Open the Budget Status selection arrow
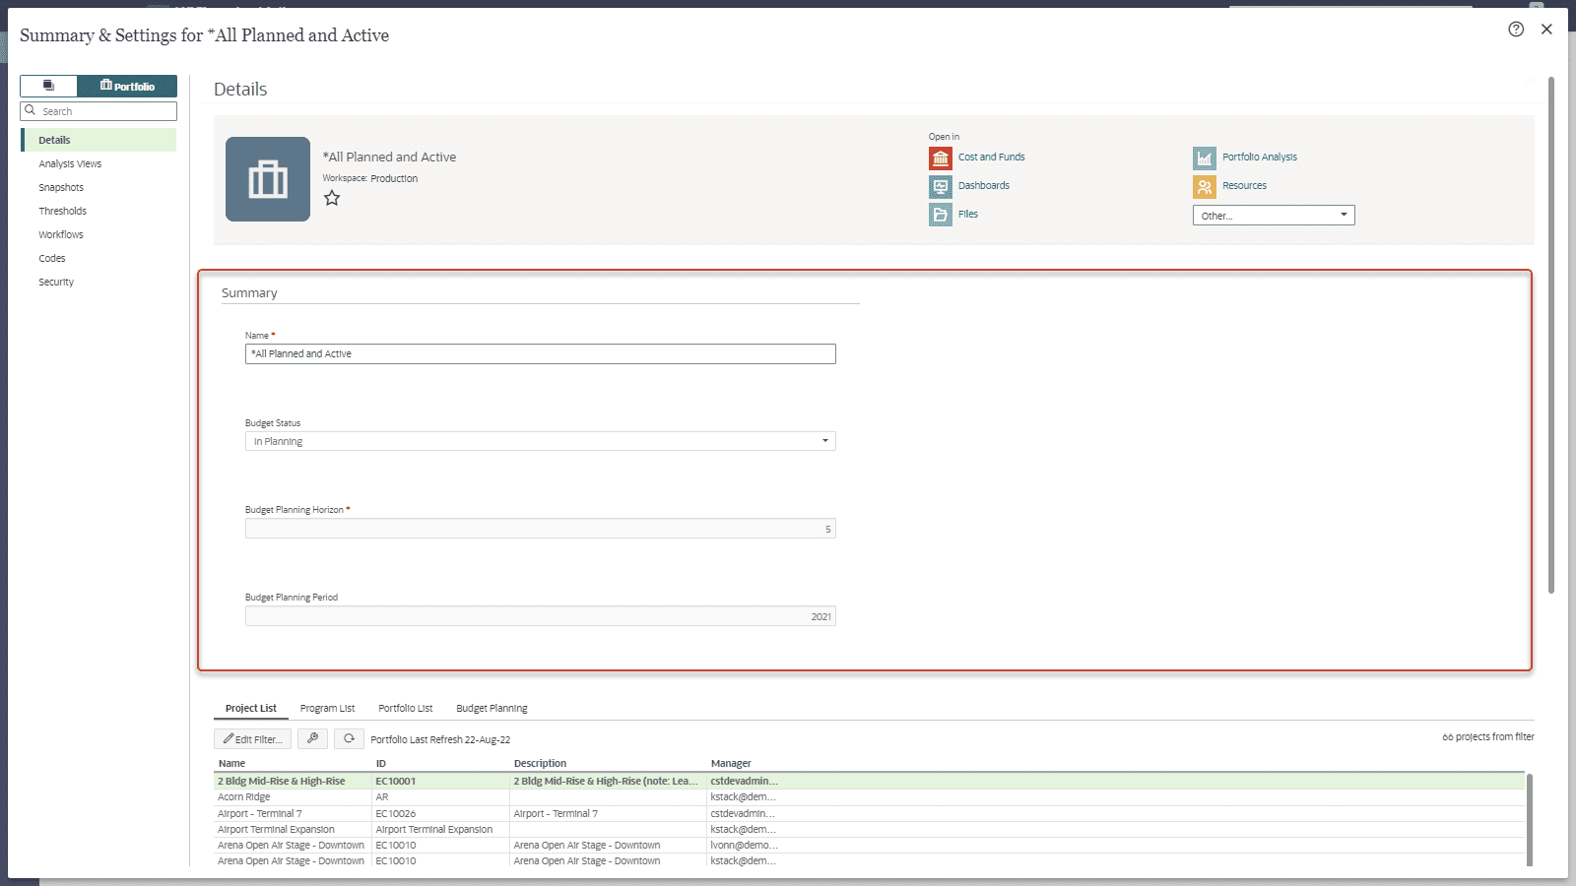The height and width of the screenshot is (886, 1576). tap(825, 440)
